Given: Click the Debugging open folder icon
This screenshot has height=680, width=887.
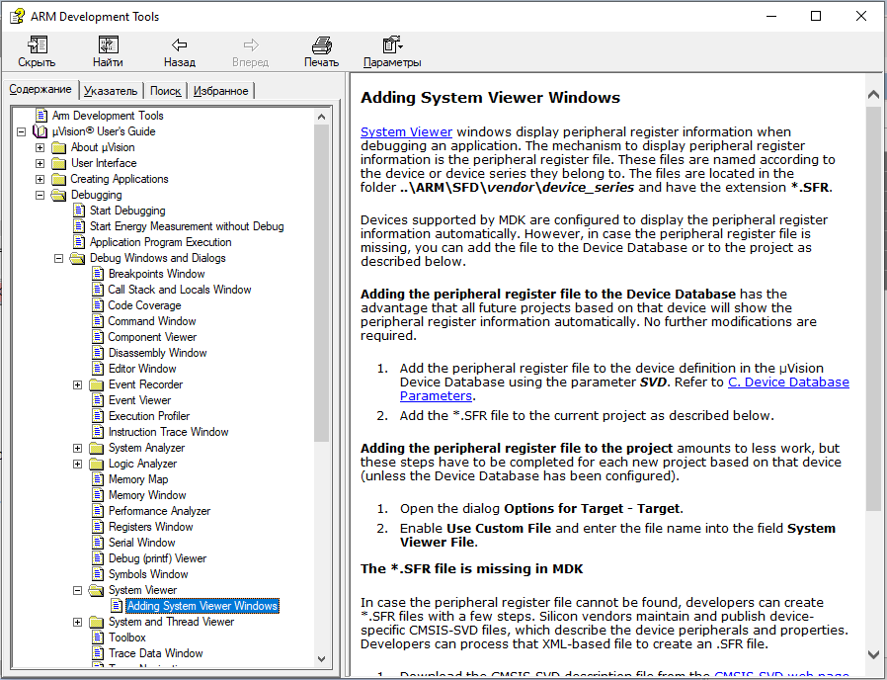Looking at the screenshot, I should (58, 195).
